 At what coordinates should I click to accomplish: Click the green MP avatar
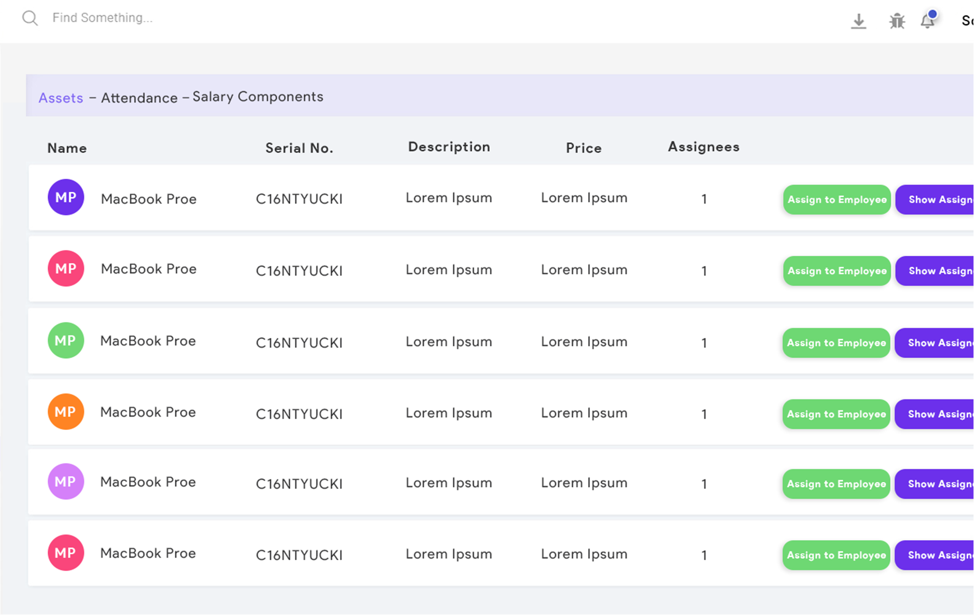coord(66,340)
